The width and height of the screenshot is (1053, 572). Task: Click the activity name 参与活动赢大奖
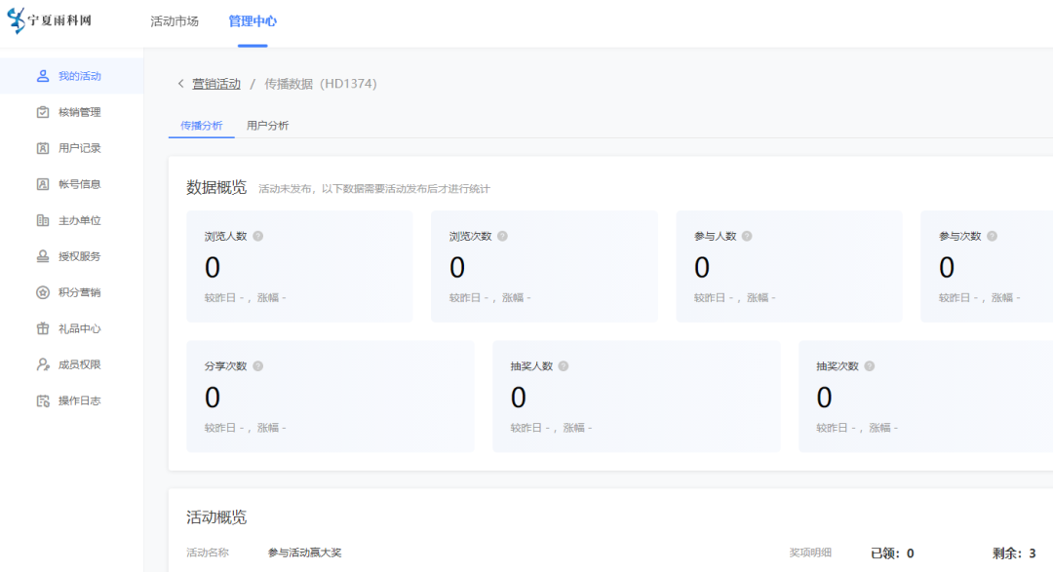pyautogui.click(x=304, y=553)
